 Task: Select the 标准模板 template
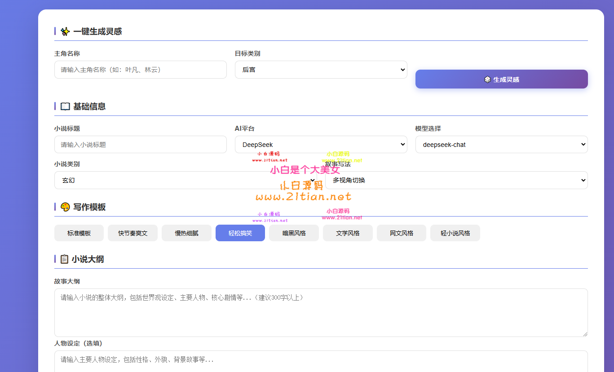point(79,233)
